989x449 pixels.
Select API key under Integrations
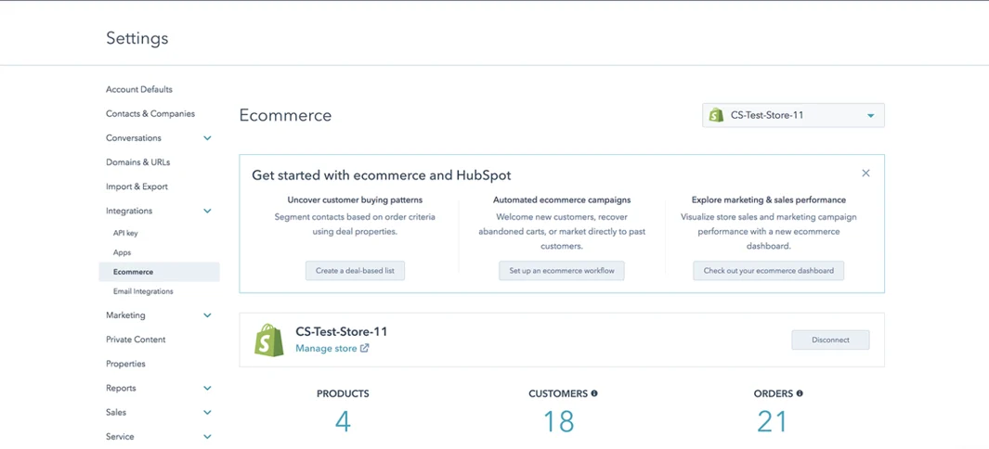[125, 233]
